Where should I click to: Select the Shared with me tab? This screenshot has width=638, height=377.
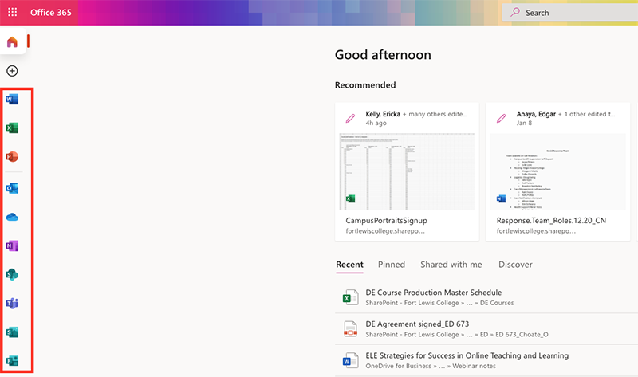(451, 265)
